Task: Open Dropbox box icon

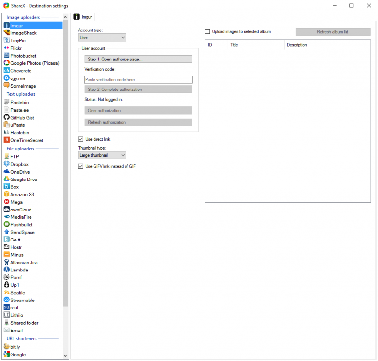Action: [x=7, y=164]
